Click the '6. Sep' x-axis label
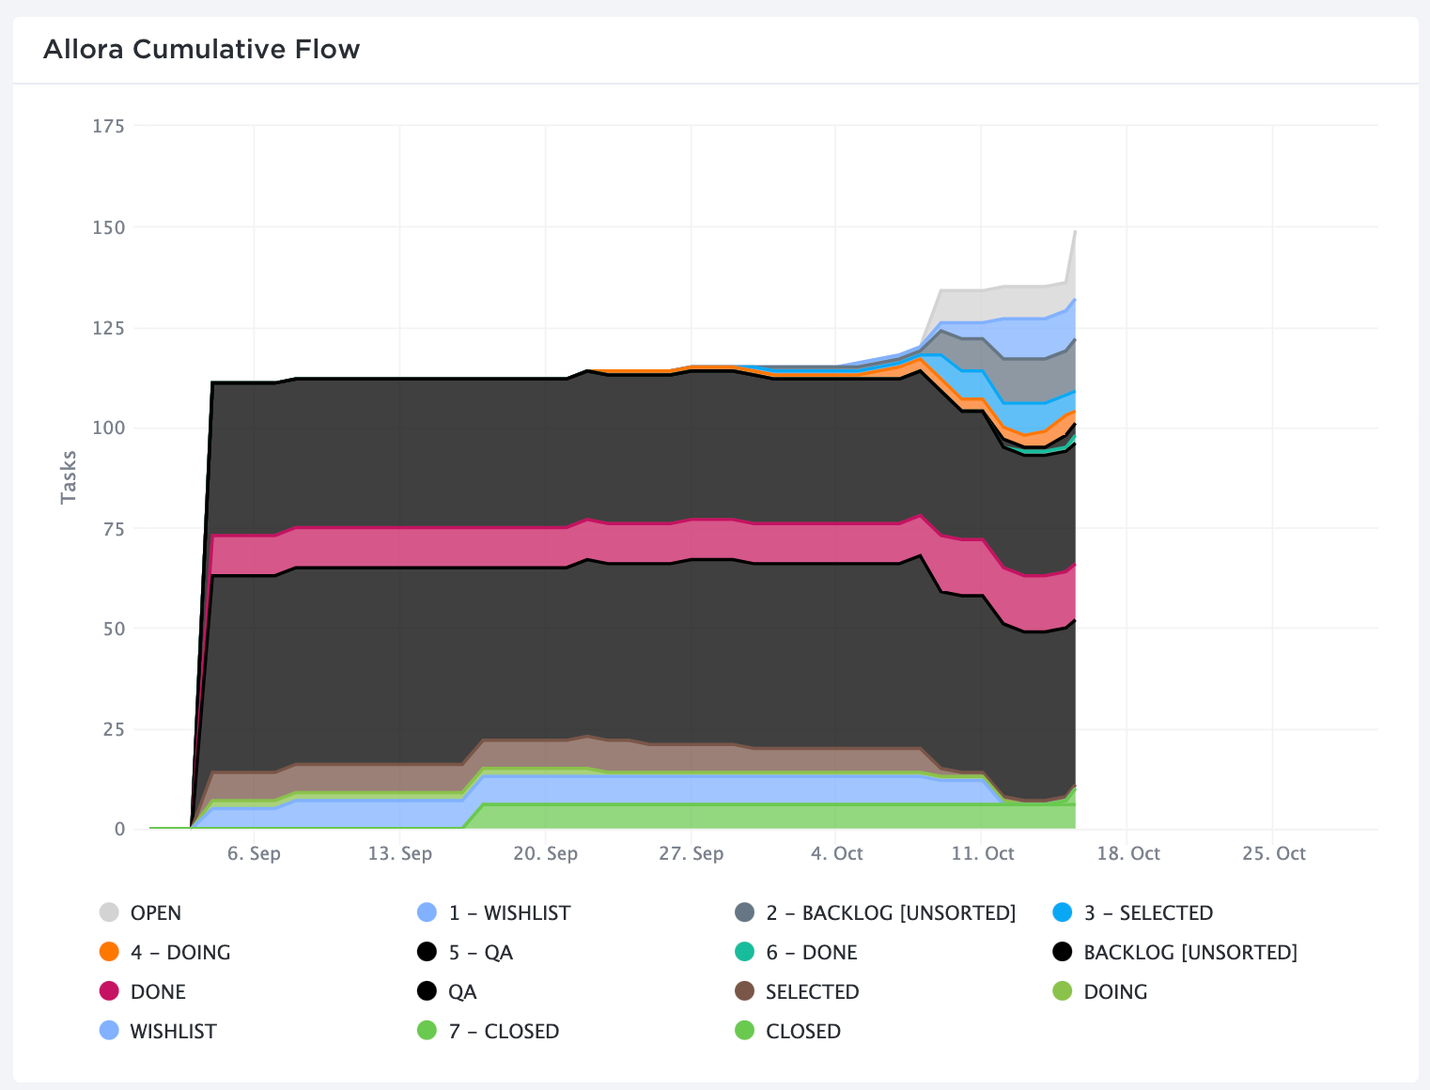 [x=254, y=853]
